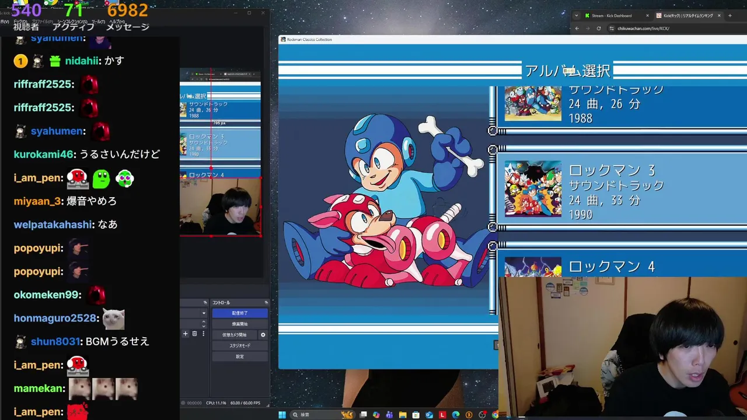The width and height of the screenshot is (747, 420).
Task: Open File Explorer from the taskbar
Action: (x=403, y=415)
